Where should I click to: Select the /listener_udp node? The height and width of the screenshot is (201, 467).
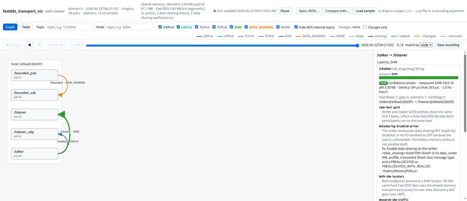click(x=35, y=134)
